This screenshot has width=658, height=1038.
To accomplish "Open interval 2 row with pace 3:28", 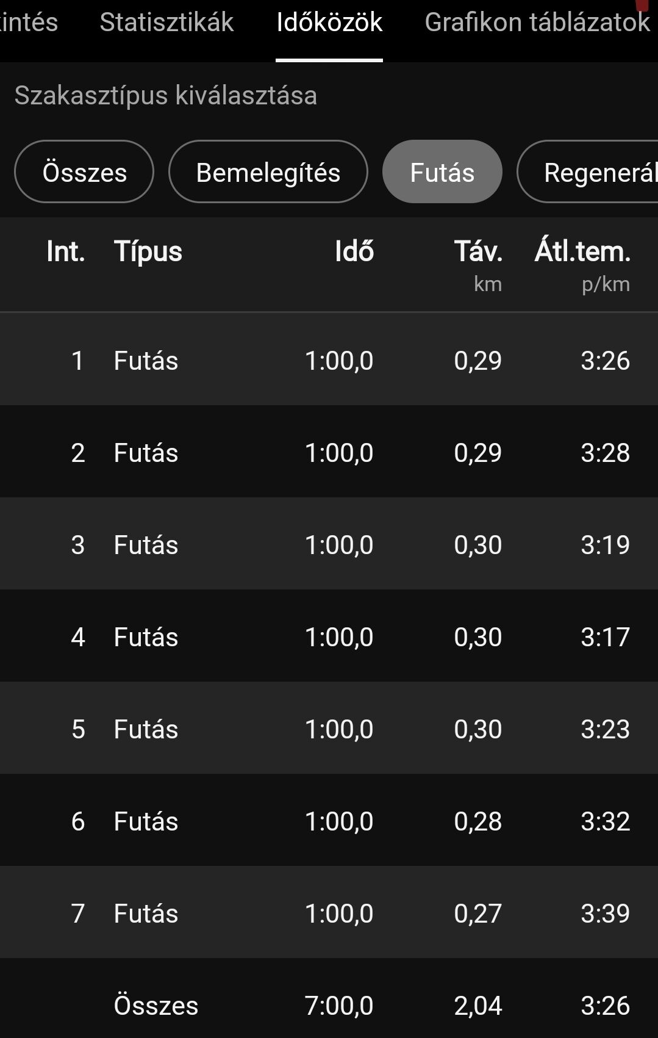I will click(x=329, y=452).
